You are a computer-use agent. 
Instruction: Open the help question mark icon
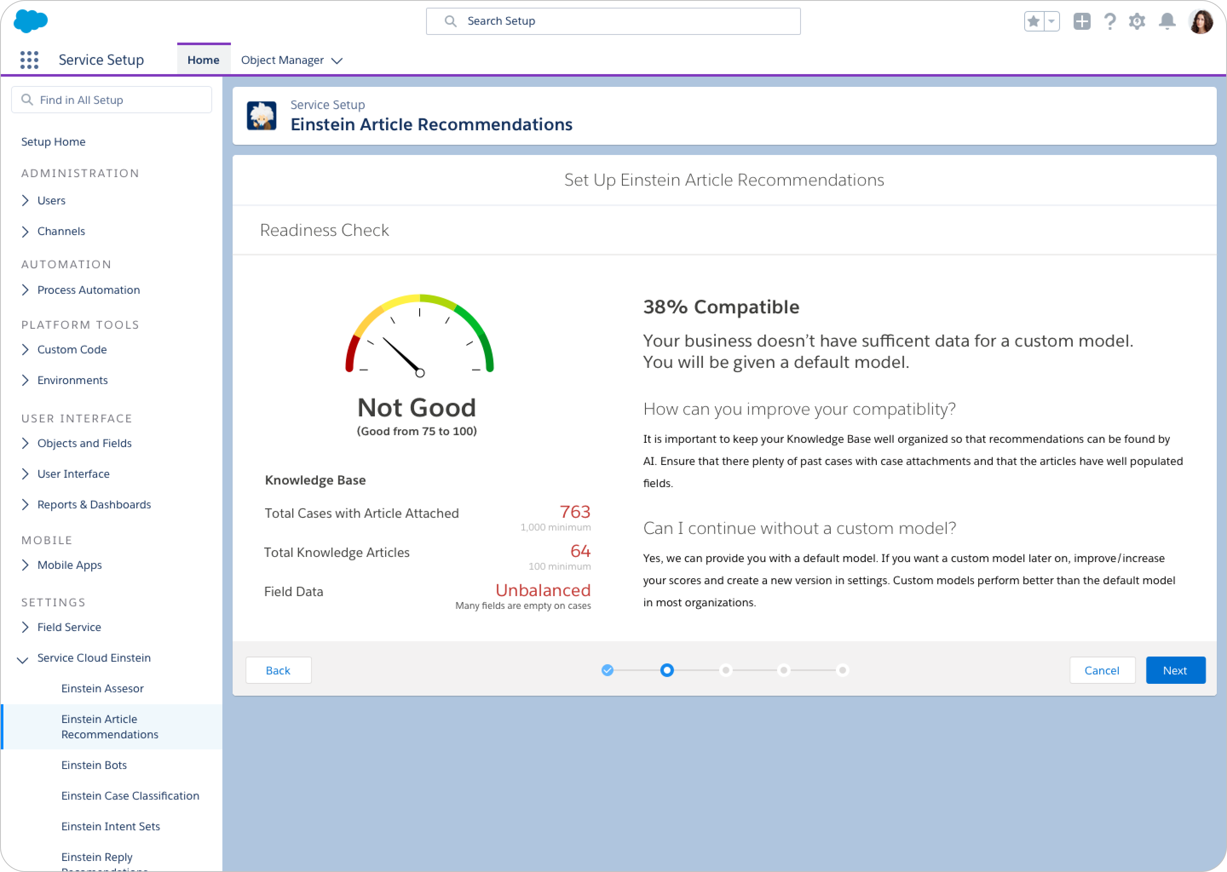[1110, 21]
